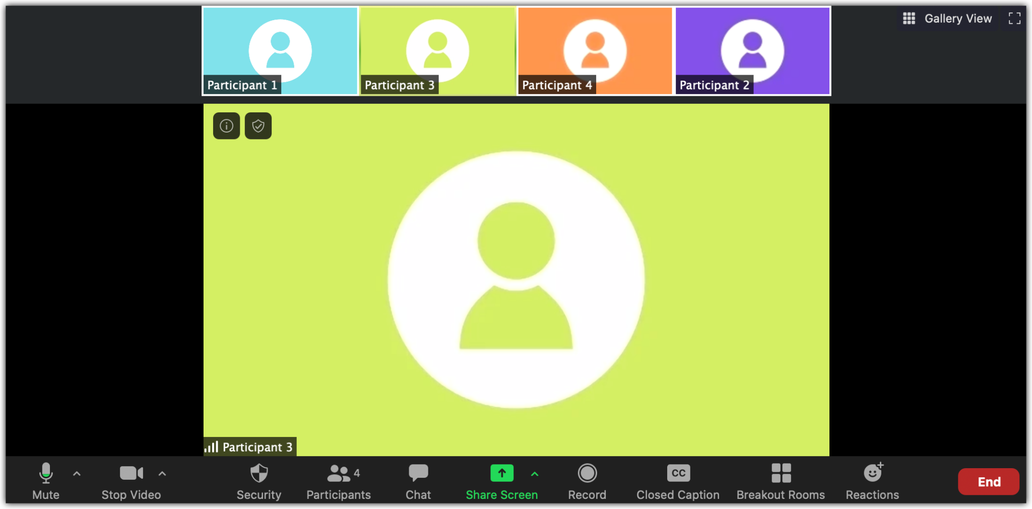Mute the microphone
Image resolution: width=1032 pixels, height=509 pixels.
46,481
